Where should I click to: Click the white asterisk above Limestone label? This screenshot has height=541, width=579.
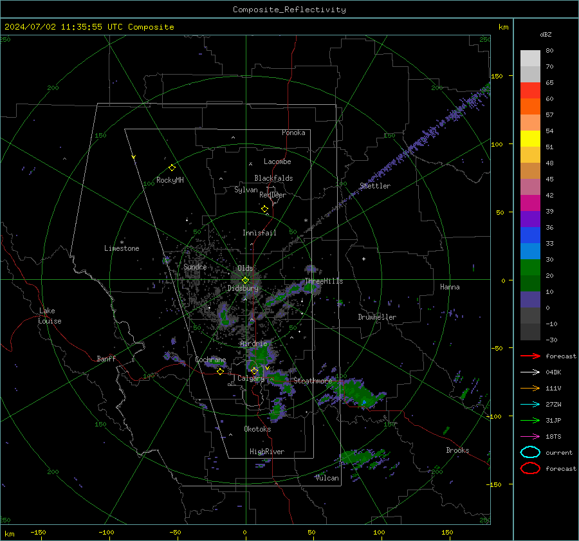[122, 243]
